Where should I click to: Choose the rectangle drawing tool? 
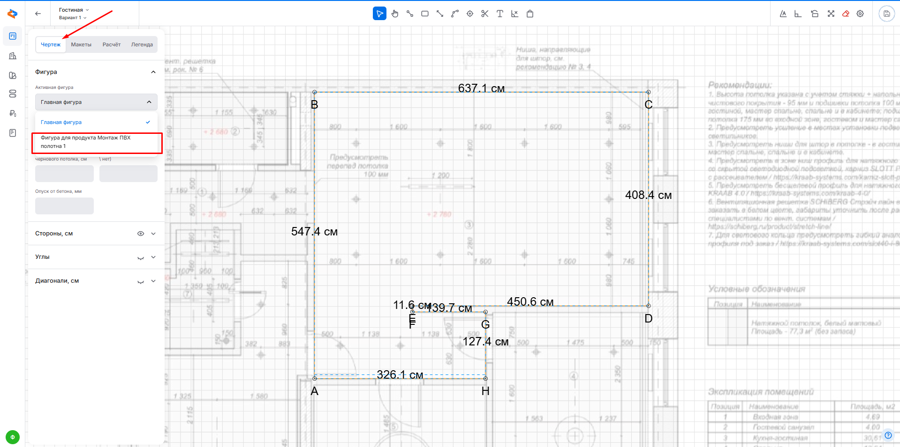425,14
